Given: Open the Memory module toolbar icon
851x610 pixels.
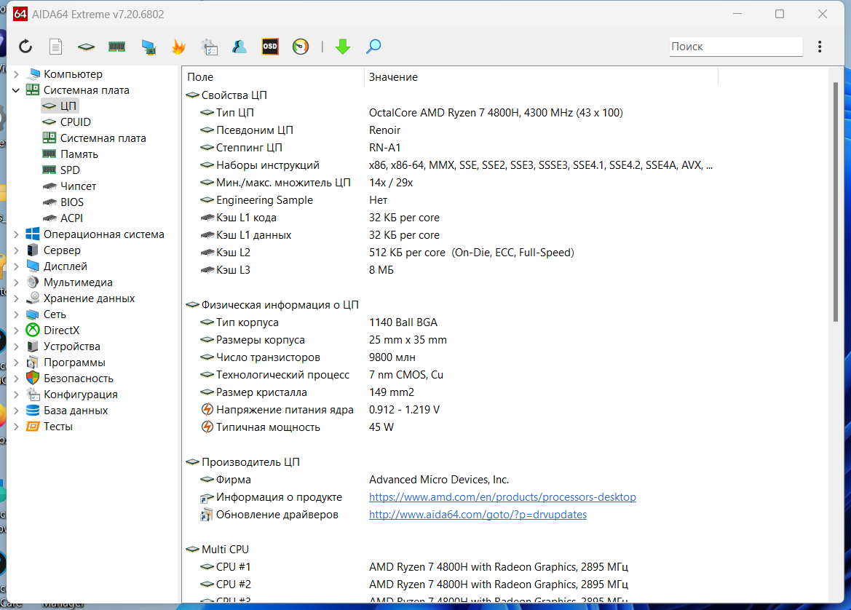Looking at the screenshot, I should 116,47.
